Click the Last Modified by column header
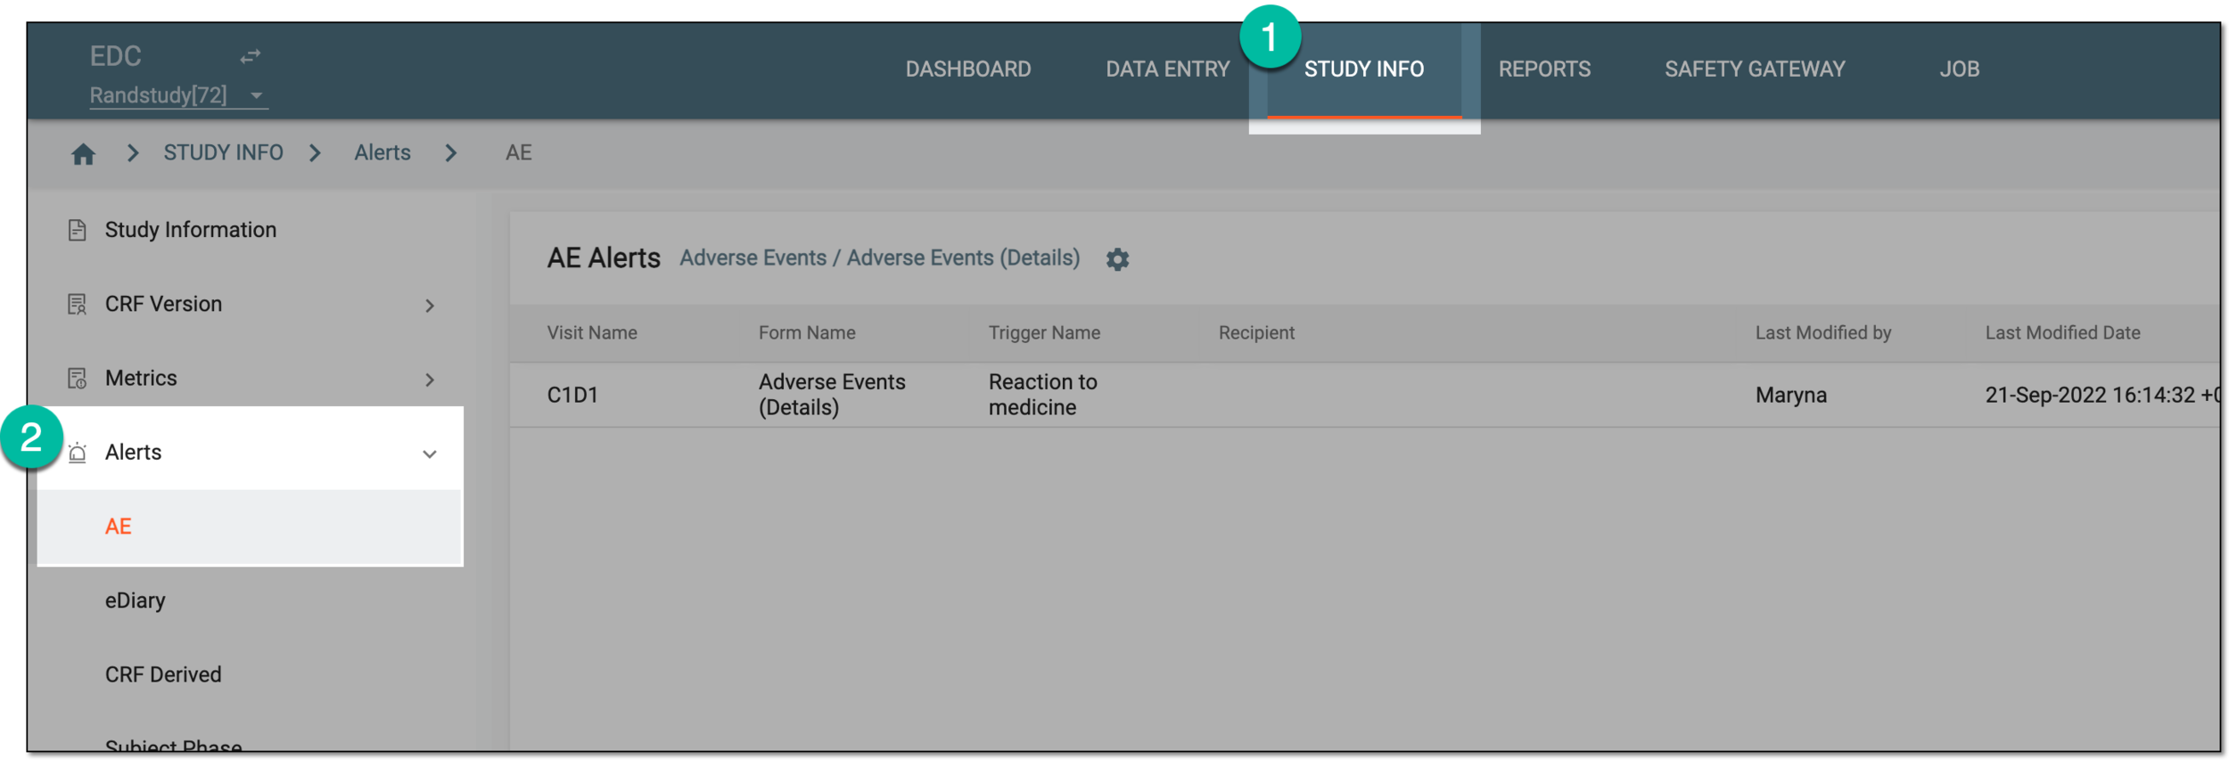 1823,333
